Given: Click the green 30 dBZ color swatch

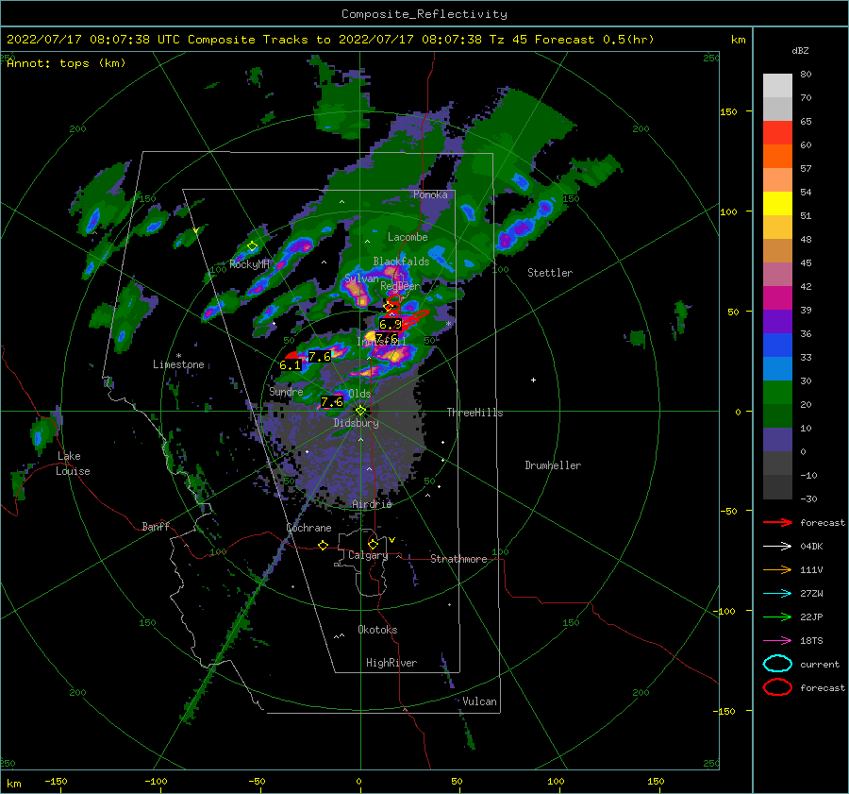Looking at the screenshot, I should (777, 392).
